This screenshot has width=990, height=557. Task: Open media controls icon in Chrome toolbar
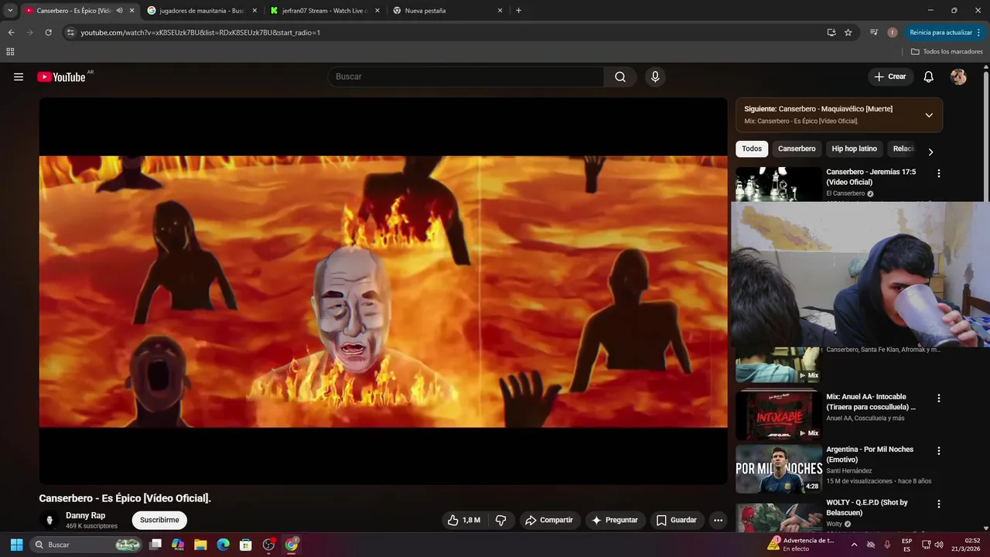(874, 32)
